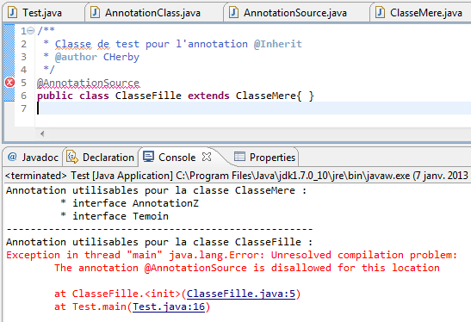Collapse the Javadoc comment fold on line 1
The height and width of the screenshot is (322, 471).
(30, 30)
